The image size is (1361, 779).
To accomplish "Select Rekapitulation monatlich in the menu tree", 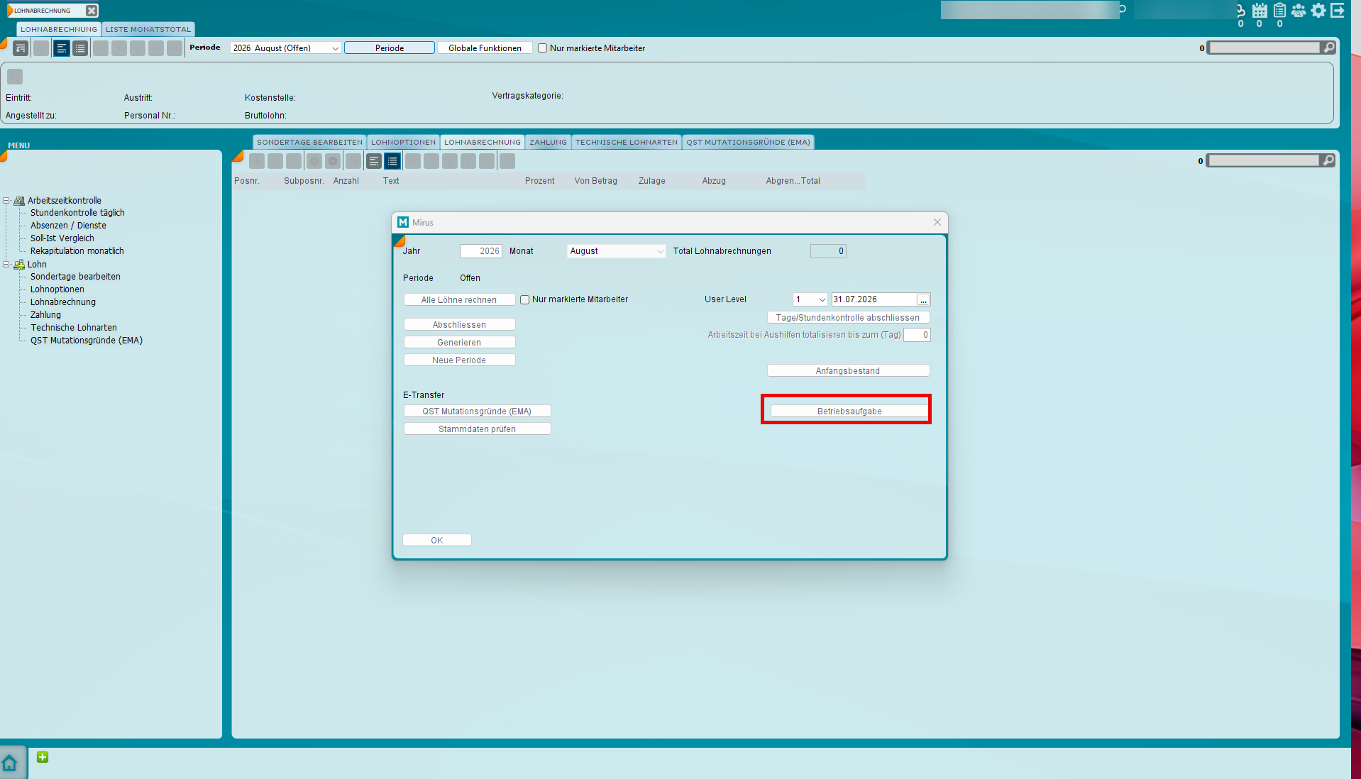I will click(x=77, y=251).
